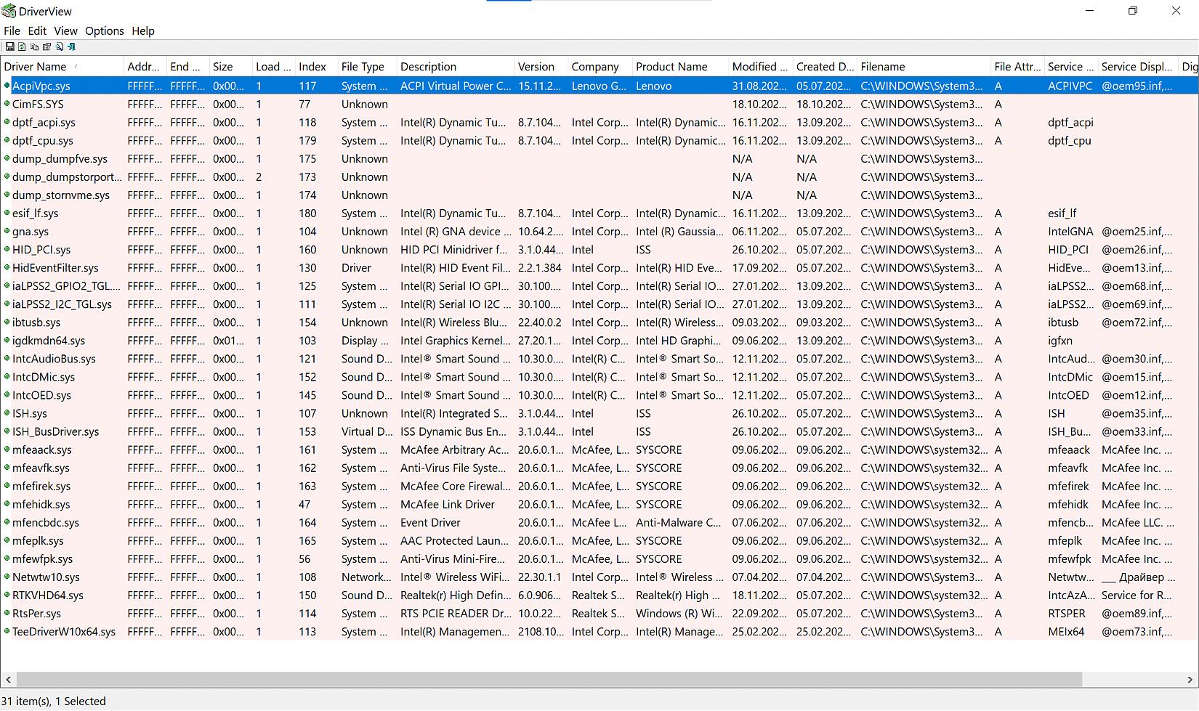Open the Help menu
The image size is (1199, 711).
click(143, 31)
